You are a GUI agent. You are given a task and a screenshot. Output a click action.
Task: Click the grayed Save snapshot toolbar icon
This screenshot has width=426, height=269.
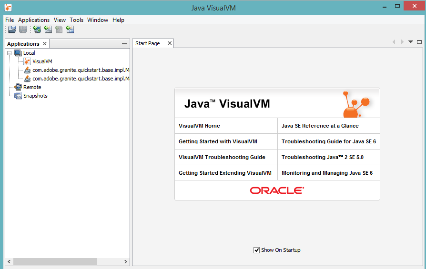coord(23,30)
